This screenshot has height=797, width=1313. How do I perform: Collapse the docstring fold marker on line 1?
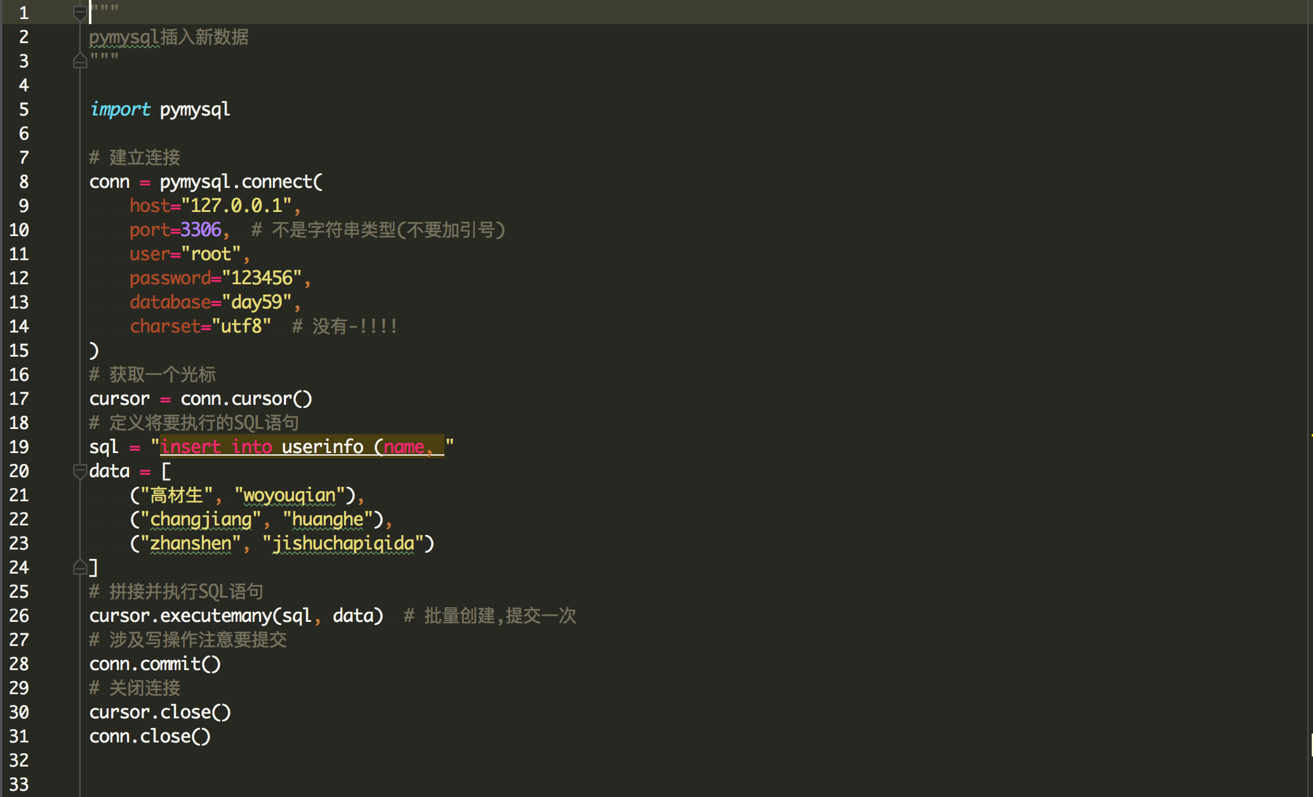pos(80,13)
